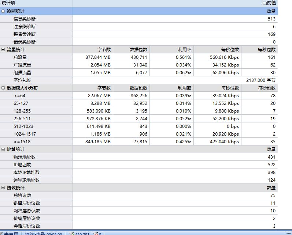Collapse the 数据包大小分布 section
The width and height of the screenshot is (292, 235).
click(x=3, y=88)
